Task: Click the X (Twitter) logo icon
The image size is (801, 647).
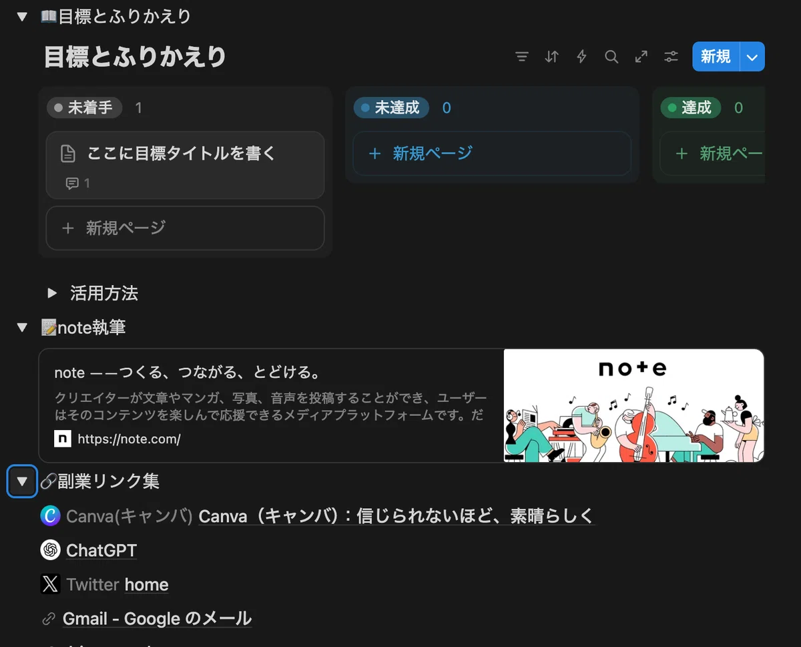Action: coord(50,585)
